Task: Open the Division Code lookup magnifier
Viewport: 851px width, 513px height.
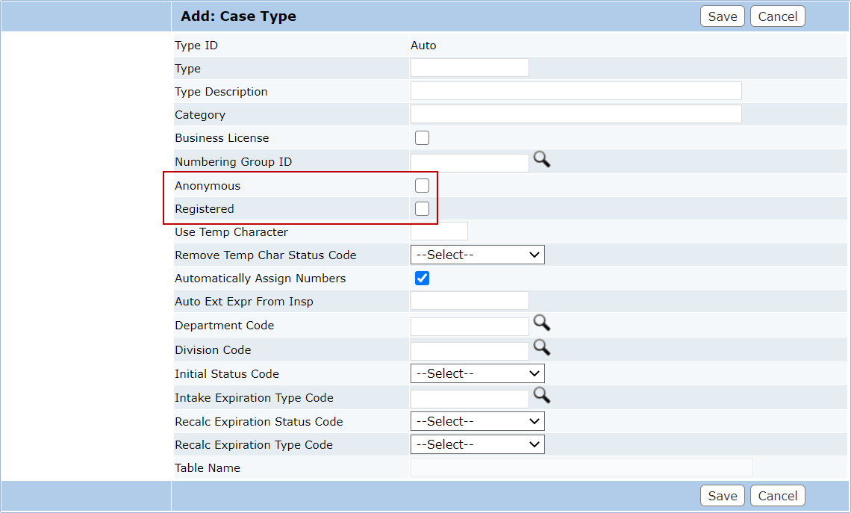Action: [541, 347]
